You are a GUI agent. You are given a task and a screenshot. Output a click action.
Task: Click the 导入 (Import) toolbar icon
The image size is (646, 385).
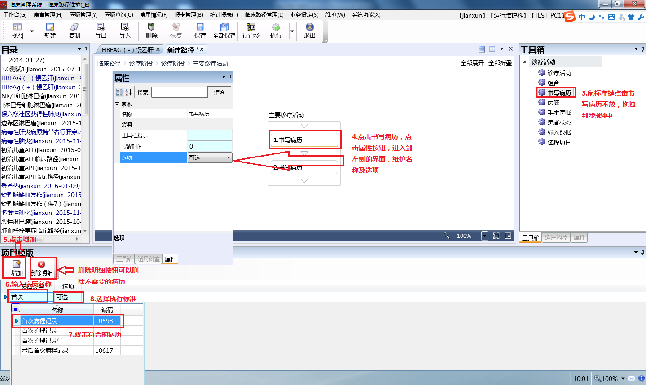pyautogui.click(x=125, y=31)
